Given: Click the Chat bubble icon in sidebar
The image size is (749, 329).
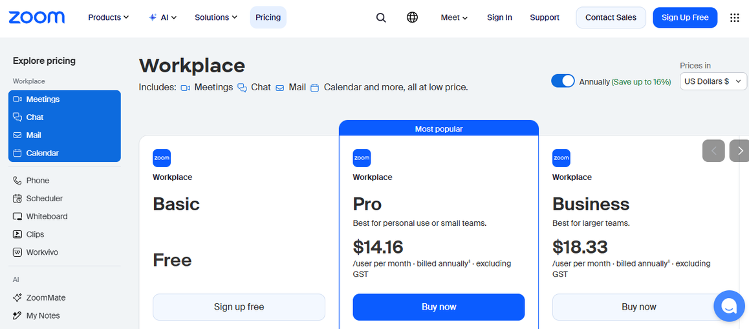Looking at the screenshot, I should (x=17, y=117).
